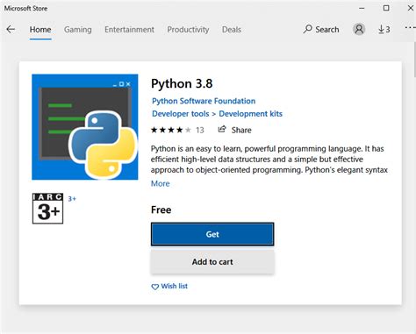Click the Share icon
Screen dimensions: 416x334
pos(222,129)
